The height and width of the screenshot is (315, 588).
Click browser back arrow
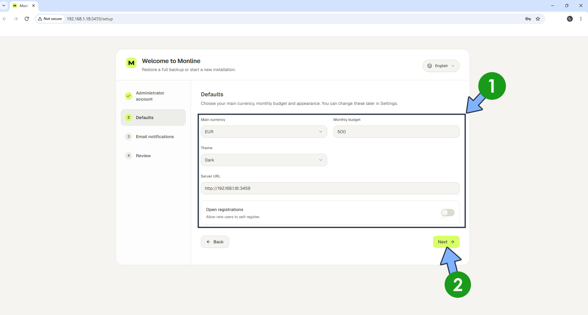pos(5,19)
